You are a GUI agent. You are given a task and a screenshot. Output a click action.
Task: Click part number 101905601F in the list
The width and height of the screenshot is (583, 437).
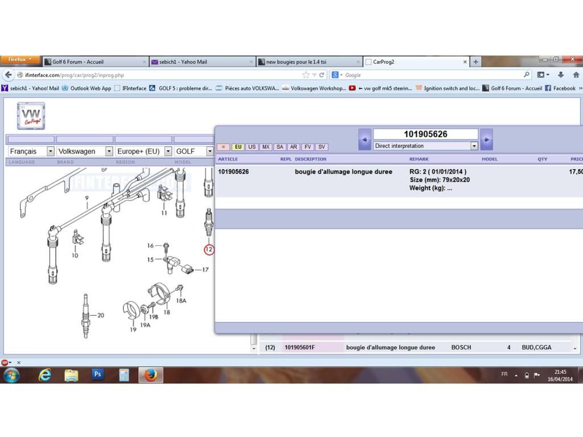tap(299, 348)
